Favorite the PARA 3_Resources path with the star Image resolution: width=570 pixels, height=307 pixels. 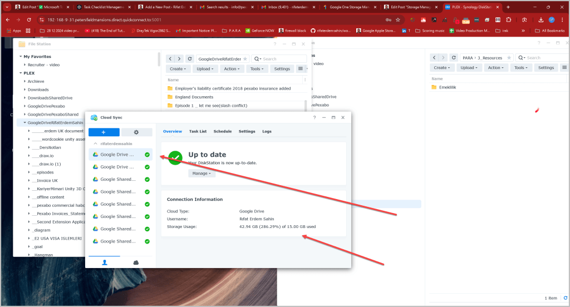pos(509,58)
